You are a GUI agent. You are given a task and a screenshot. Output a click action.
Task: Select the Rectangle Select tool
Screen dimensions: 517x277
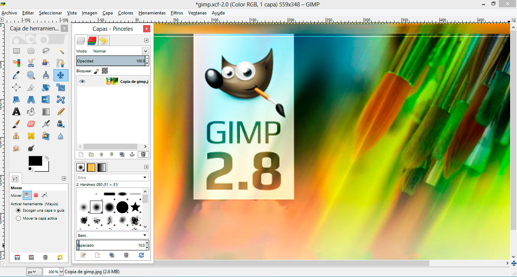pyautogui.click(x=16, y=51)
